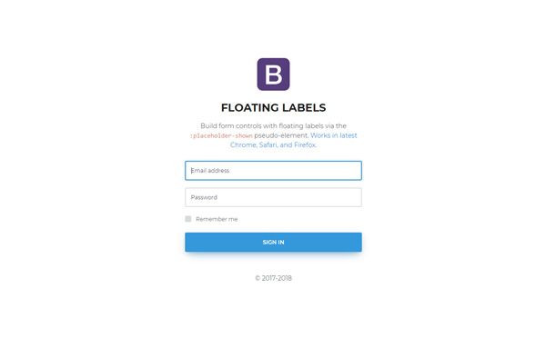
Task: Click the © 2017-2018 footer text
Action: coord(273,278)
